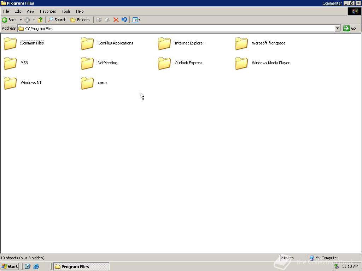
Task: Select the Outlook Express folder icon
Action: tap(164, 63)
